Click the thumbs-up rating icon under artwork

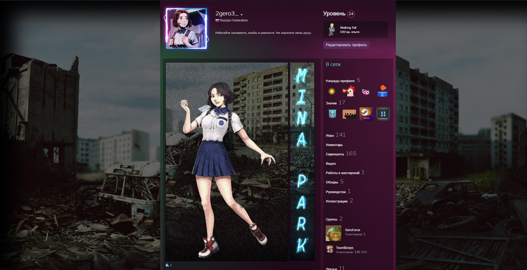(167, 265)
